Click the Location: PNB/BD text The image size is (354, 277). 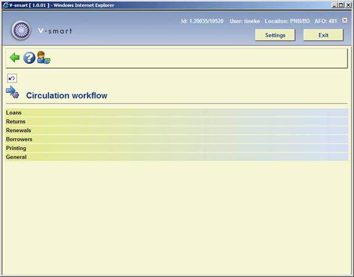(x=287, y=21)
